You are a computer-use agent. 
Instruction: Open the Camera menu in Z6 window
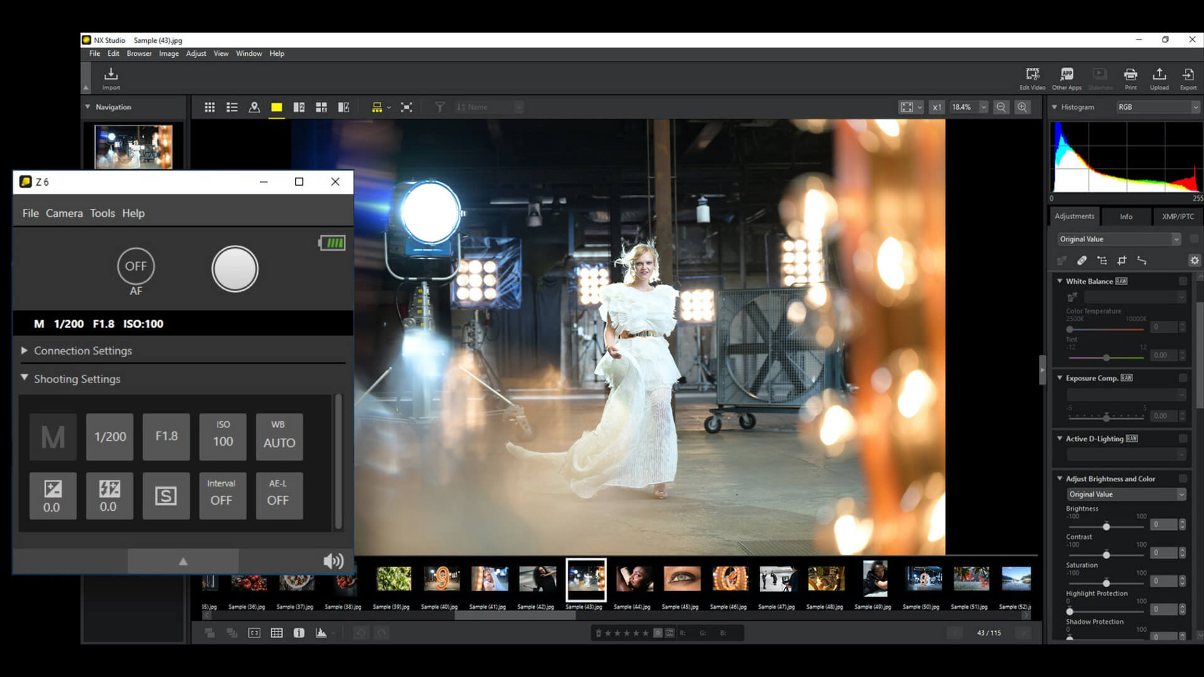tap(64, 213)
